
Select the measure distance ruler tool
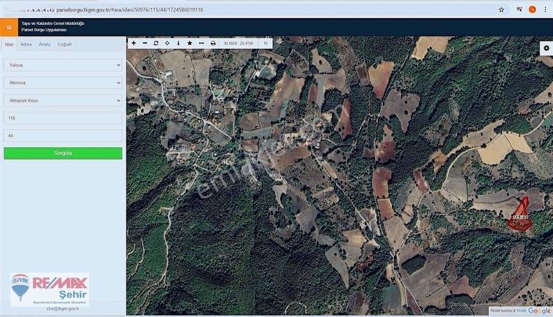pyautogui.click(x=201, y=43)
